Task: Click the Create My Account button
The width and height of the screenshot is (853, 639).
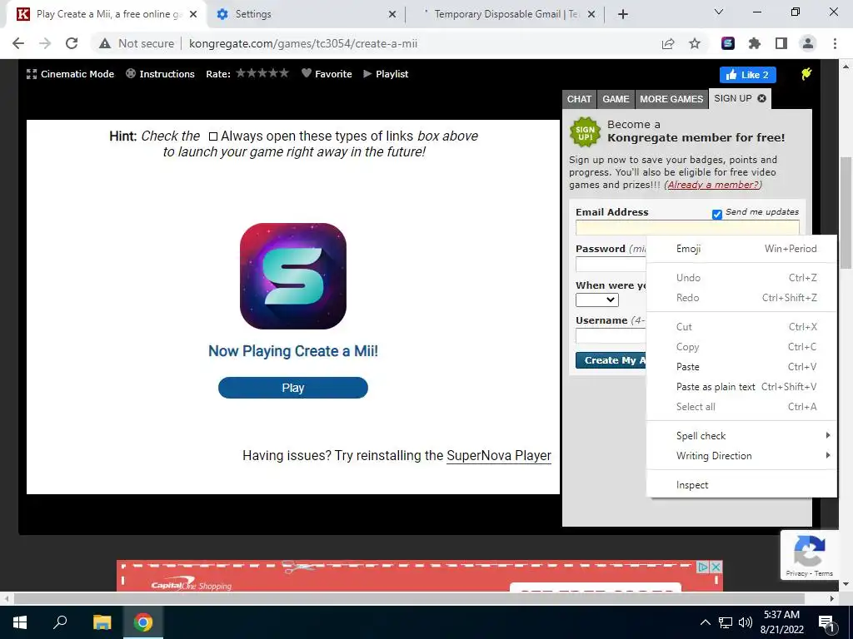Action: (611, 360)
